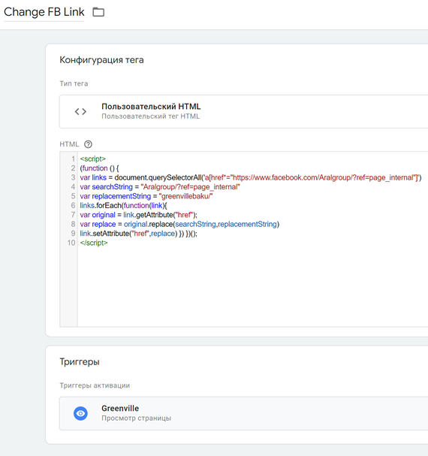Open the Greenville trigger
Viewport: 428px width, 456px height.
[243, 413]
